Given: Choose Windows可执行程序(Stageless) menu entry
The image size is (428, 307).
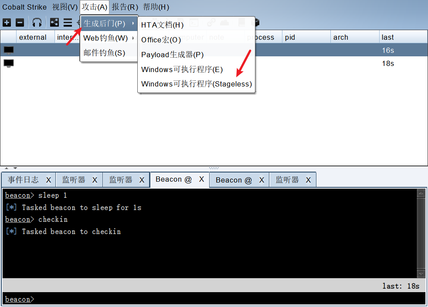Looking at the screenshot, I should pos(197,84).
